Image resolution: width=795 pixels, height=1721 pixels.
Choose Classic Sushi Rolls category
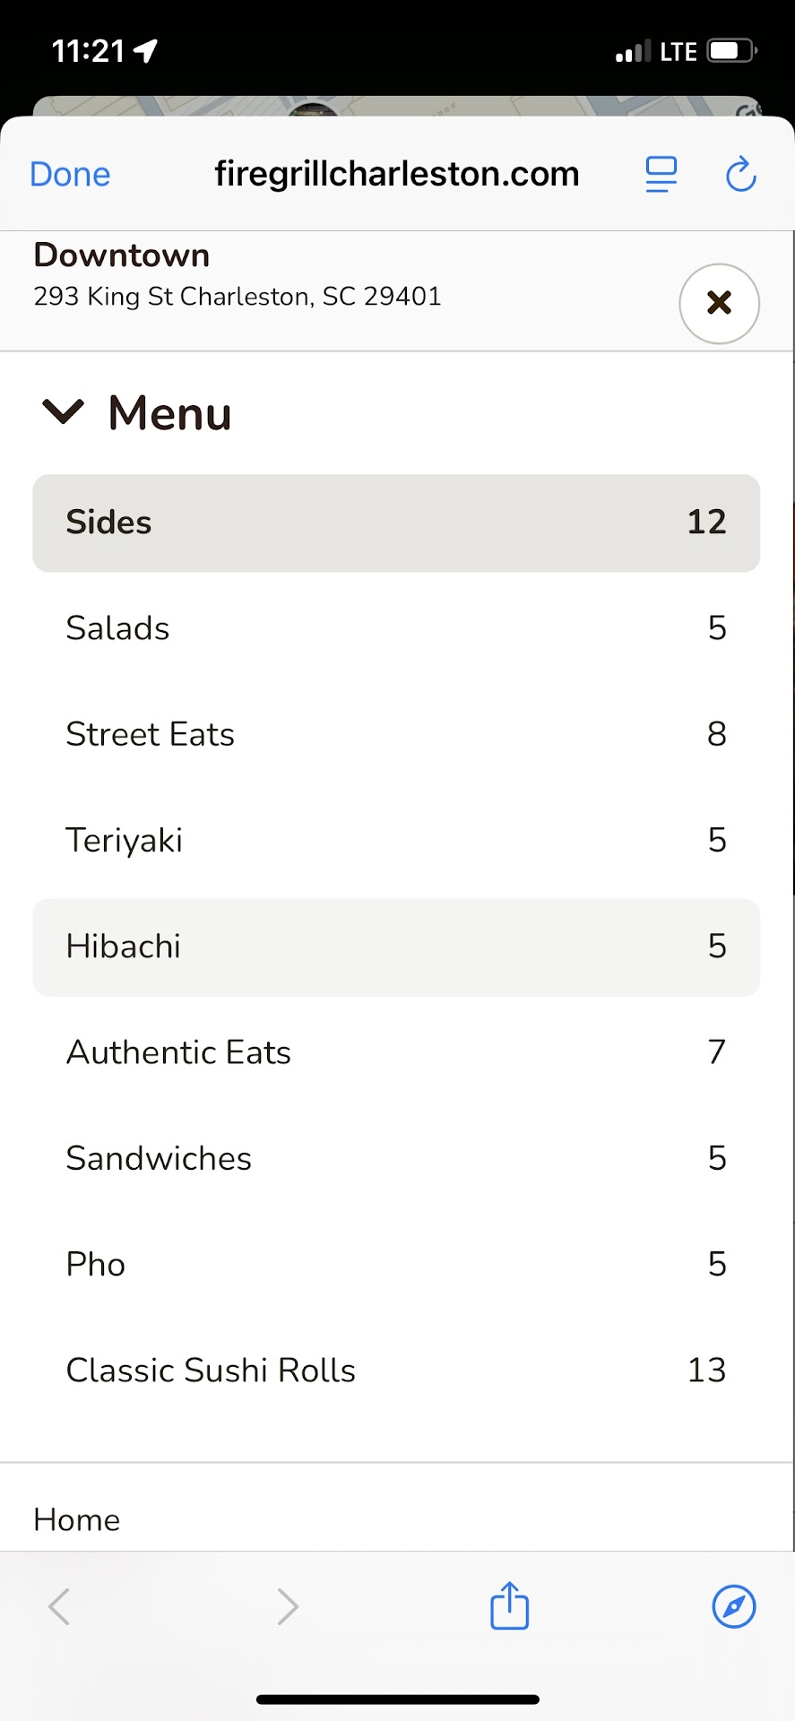click(396, 1370)
